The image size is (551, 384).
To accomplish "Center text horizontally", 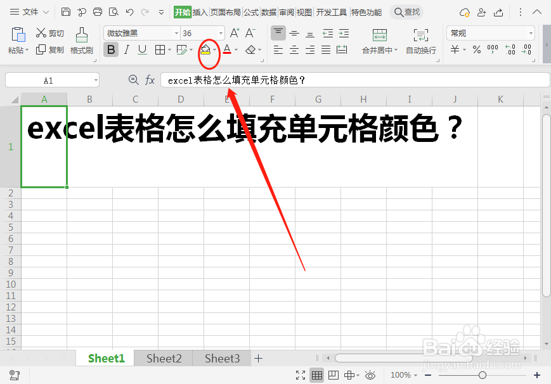I will coord(294,50).
